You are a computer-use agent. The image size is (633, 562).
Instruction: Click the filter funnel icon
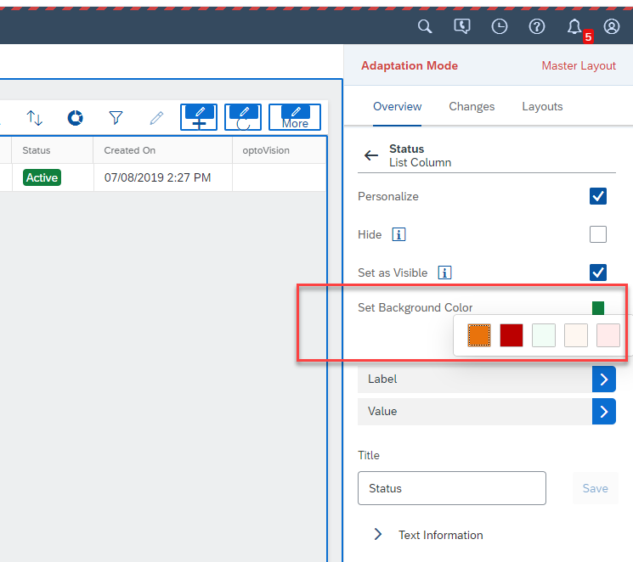click(116, 118)
